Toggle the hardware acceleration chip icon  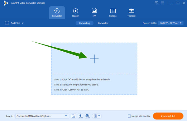point(88,116)
